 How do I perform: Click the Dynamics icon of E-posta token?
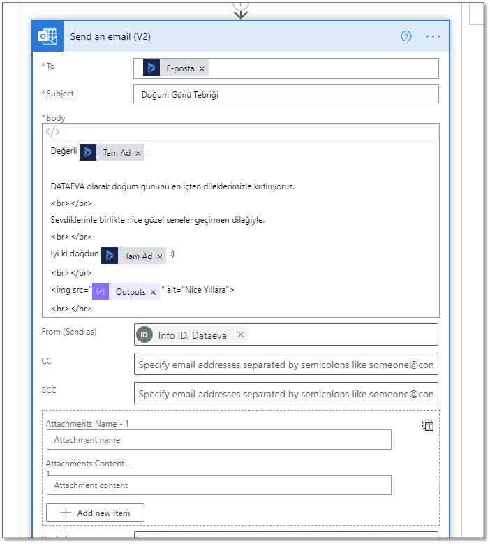click(x=151, y=68)
